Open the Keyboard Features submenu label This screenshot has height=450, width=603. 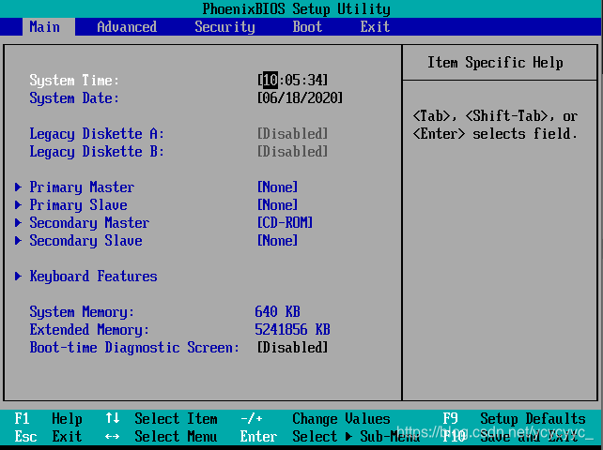93,277
